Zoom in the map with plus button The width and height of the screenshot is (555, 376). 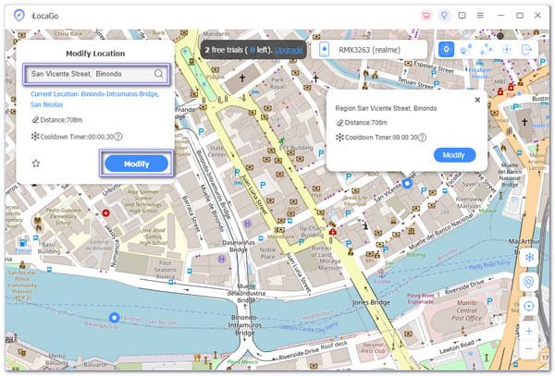pyautogui.click(x=529, y=330)
